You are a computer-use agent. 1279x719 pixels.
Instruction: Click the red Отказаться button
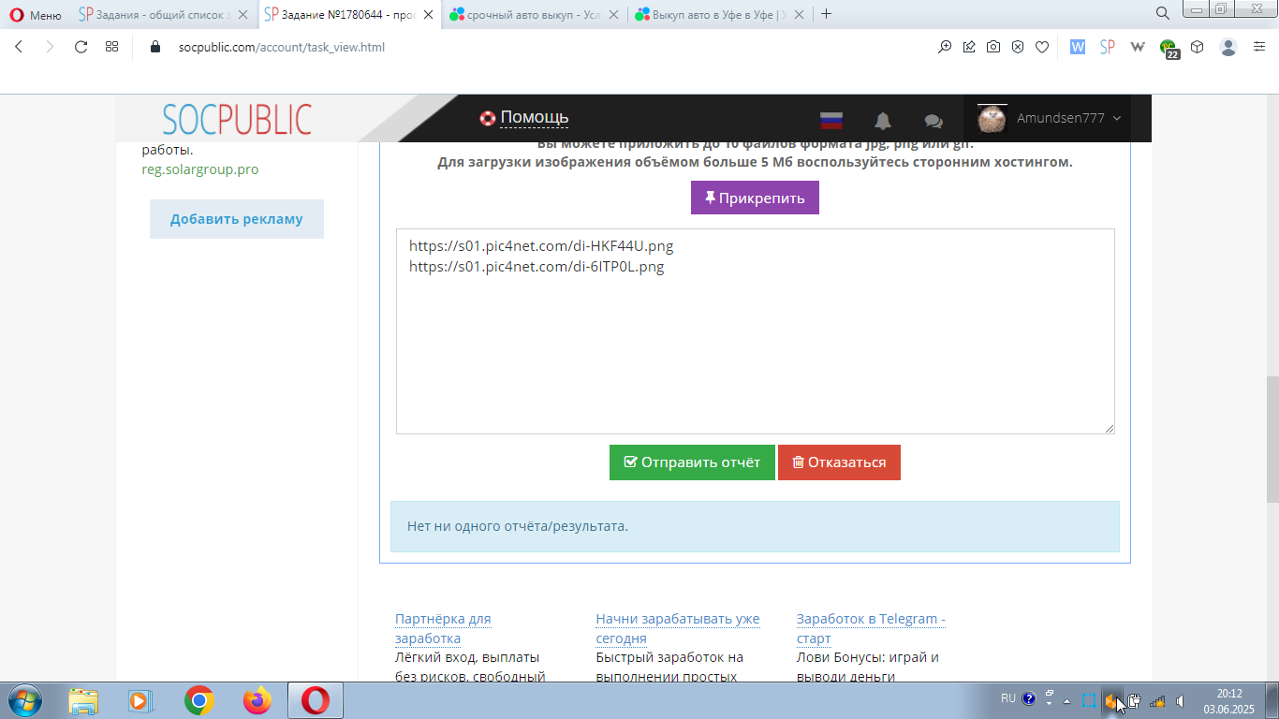click(839, 462)
